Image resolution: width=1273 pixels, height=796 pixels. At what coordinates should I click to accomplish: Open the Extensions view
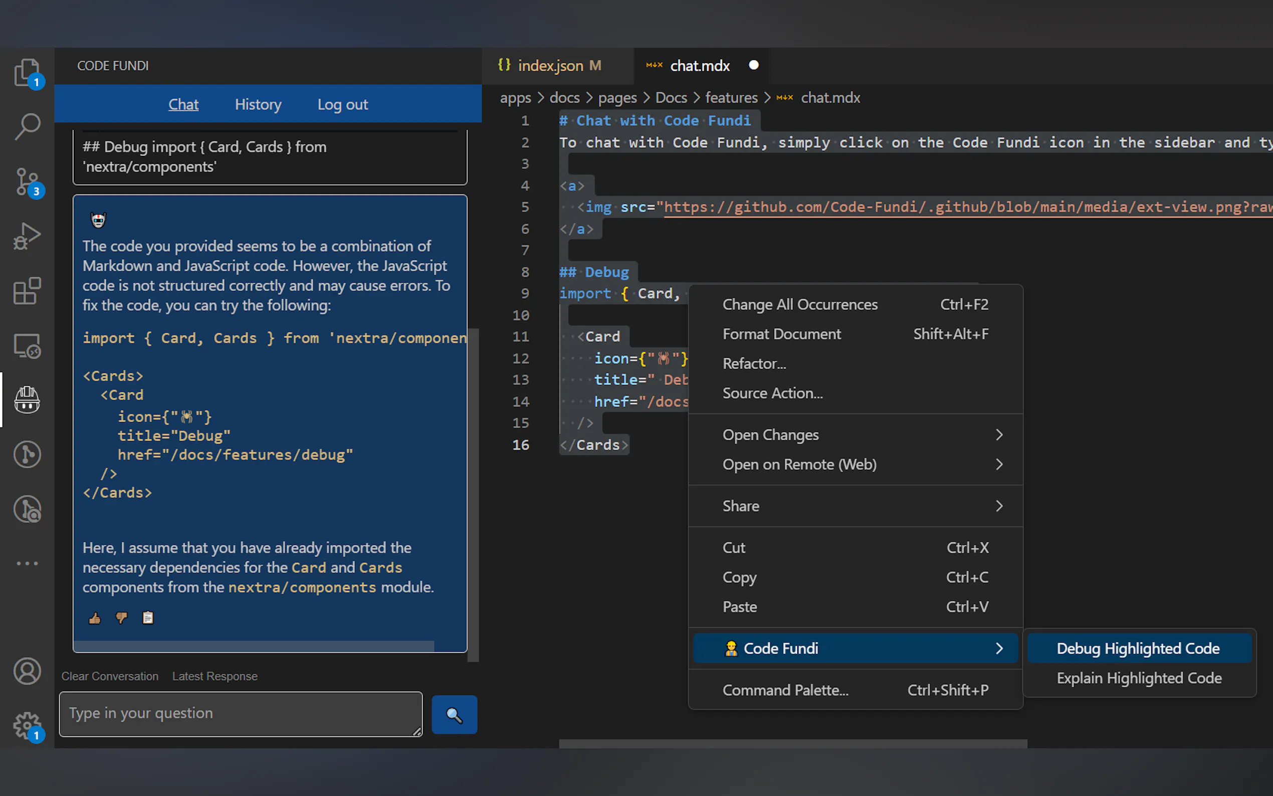tap(27, 291)
